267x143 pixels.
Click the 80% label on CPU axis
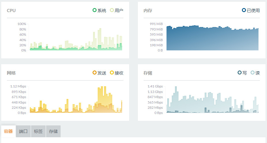(23, 29)
